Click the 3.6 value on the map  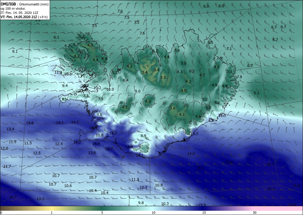pos(173,108)
